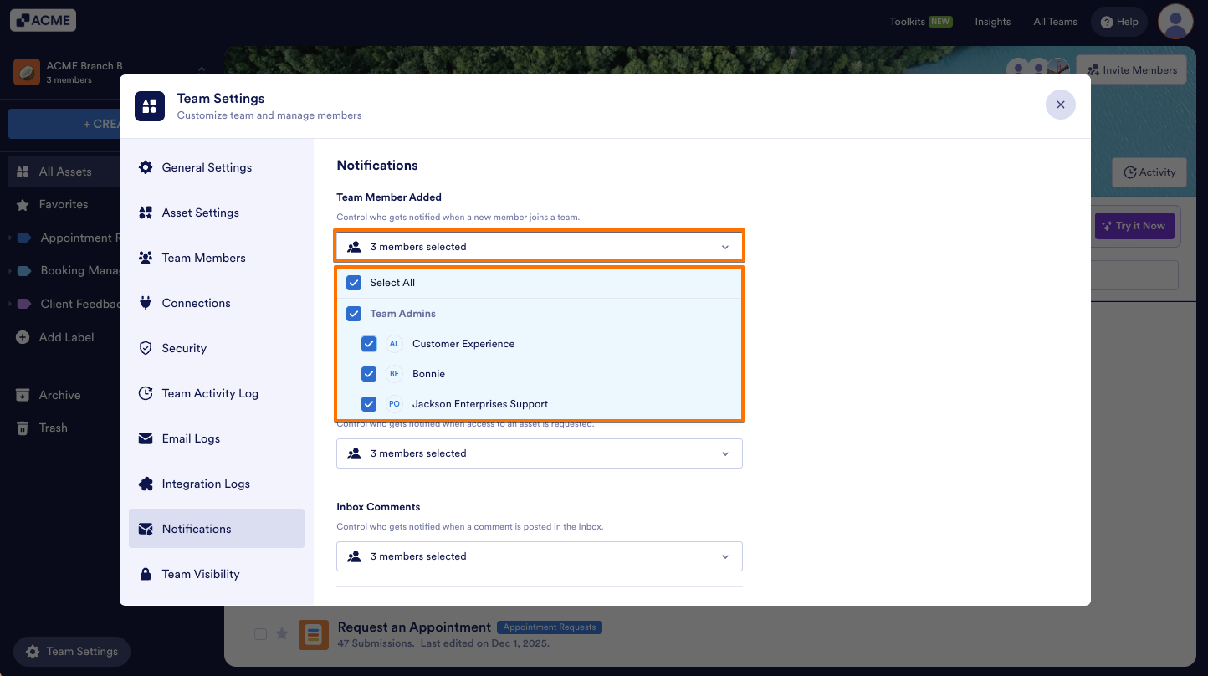The height and width of the screenshot is (676, 1208).
Task: Click the Team Members people icon
Action: pyautogui.click(x=146, y=258)
